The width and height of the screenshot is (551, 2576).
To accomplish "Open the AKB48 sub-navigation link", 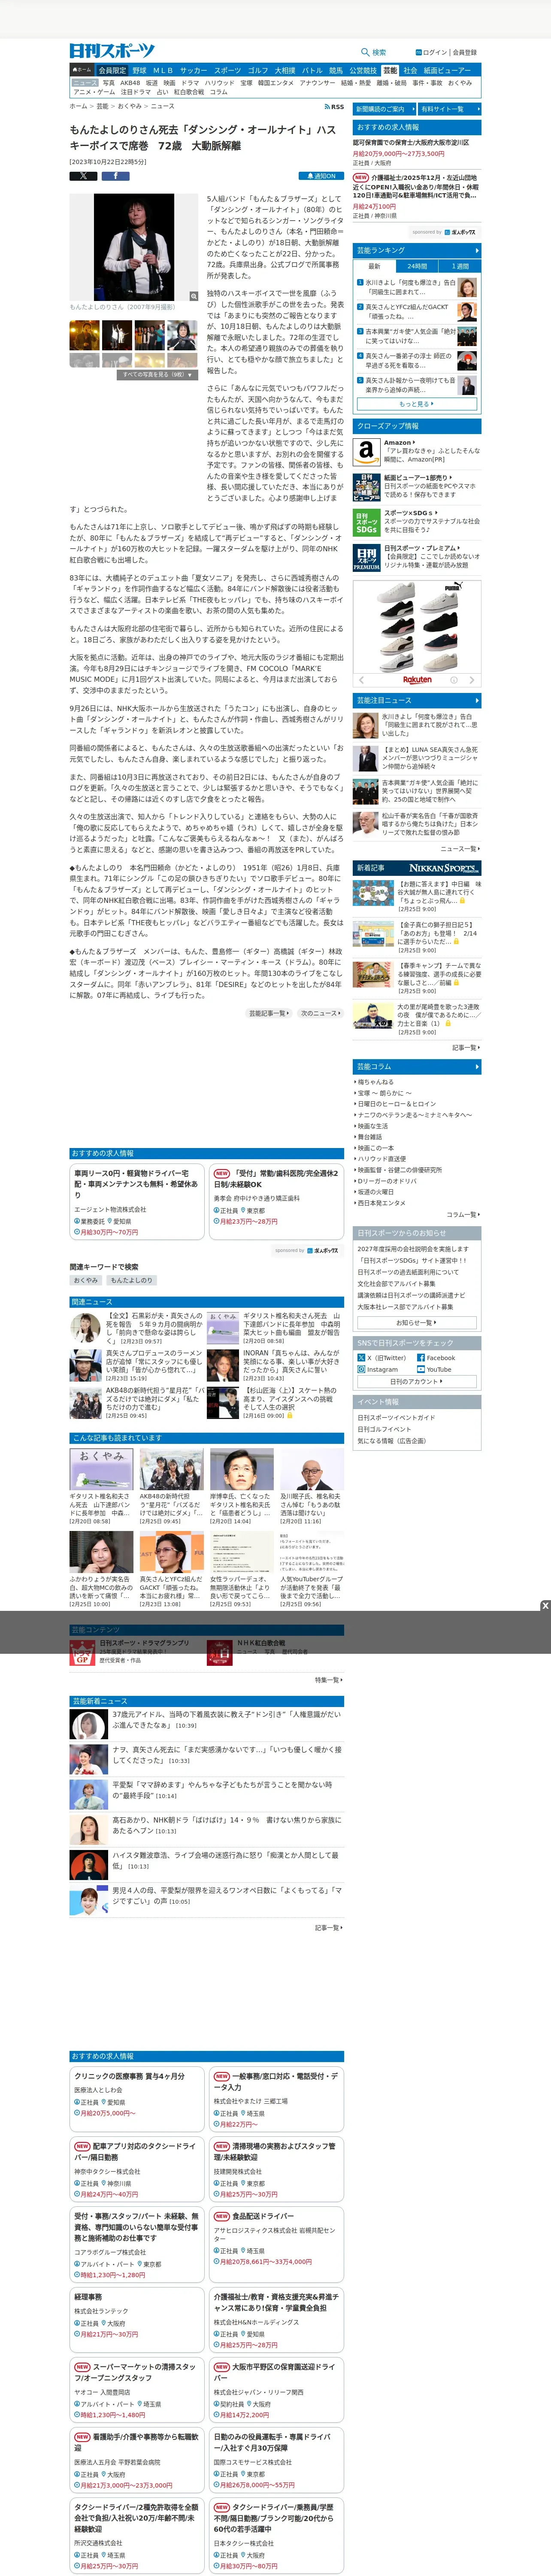I will [130, 83].
